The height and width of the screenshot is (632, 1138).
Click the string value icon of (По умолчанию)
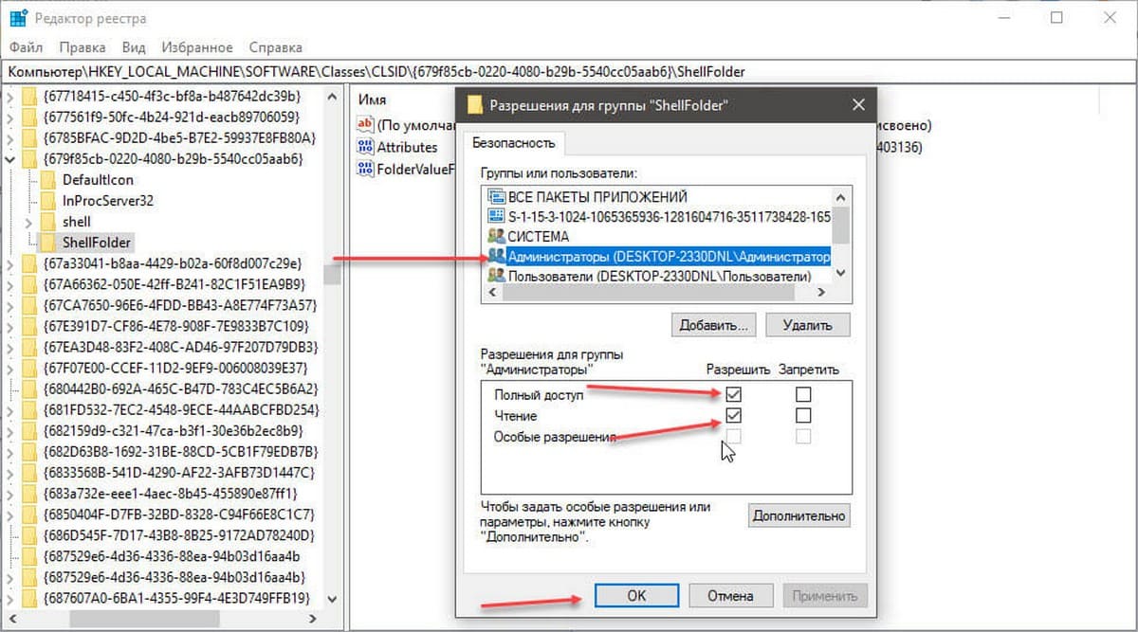(365, 124)
